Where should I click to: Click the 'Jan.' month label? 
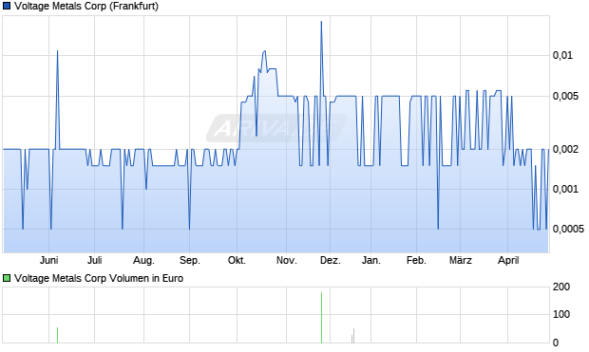(371, 260)
